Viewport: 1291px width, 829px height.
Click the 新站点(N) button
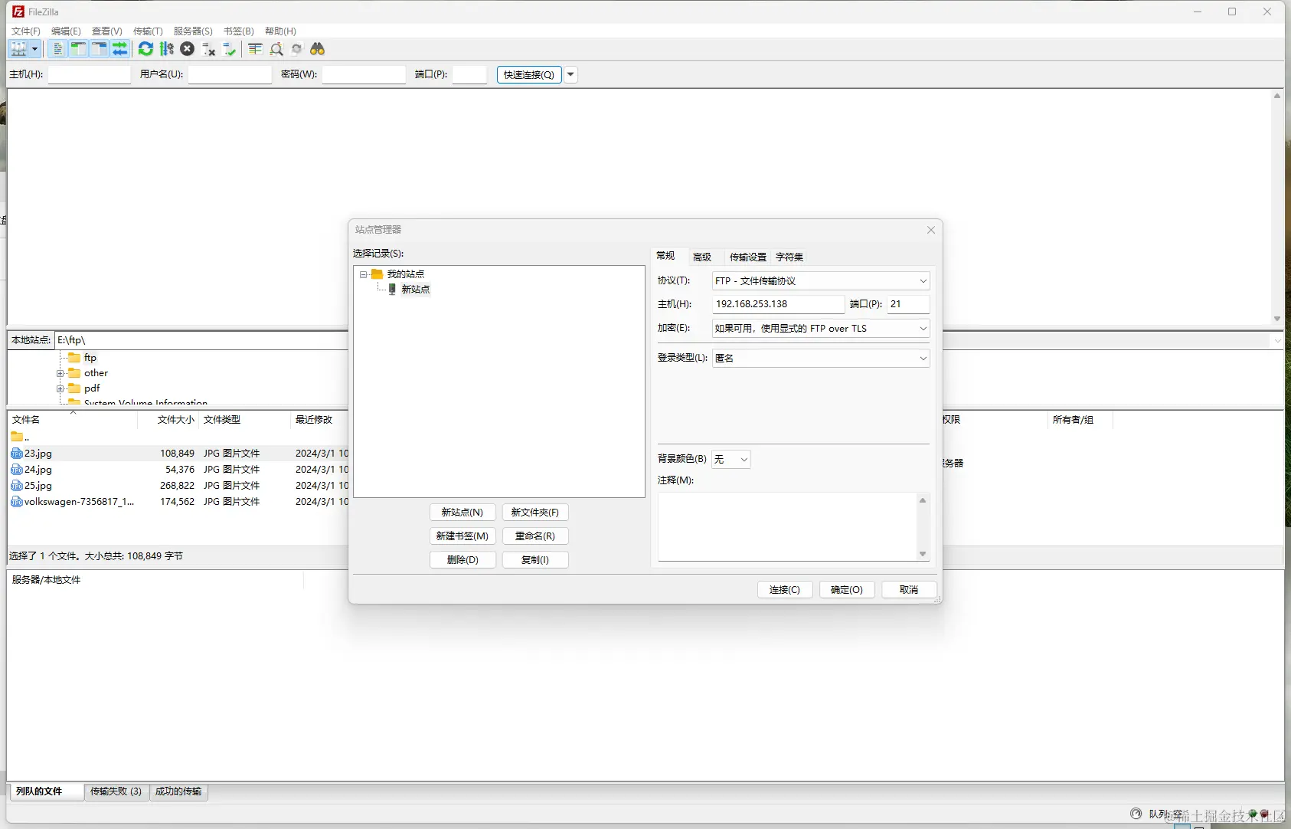click(462, 513)
